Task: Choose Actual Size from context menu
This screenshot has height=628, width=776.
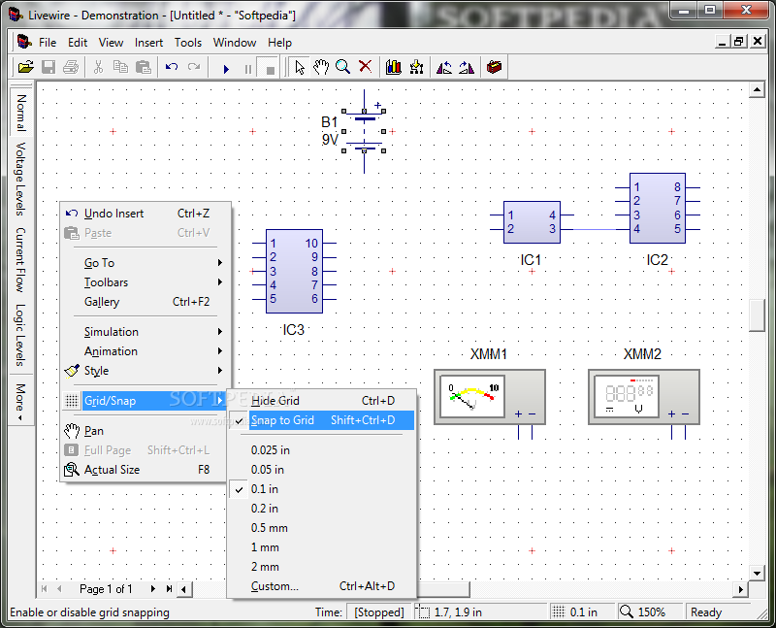Action: pyautogui.click(x=145, y=470)
